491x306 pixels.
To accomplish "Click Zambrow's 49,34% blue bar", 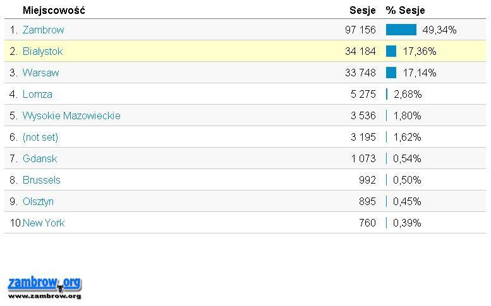I will [401, 30].
